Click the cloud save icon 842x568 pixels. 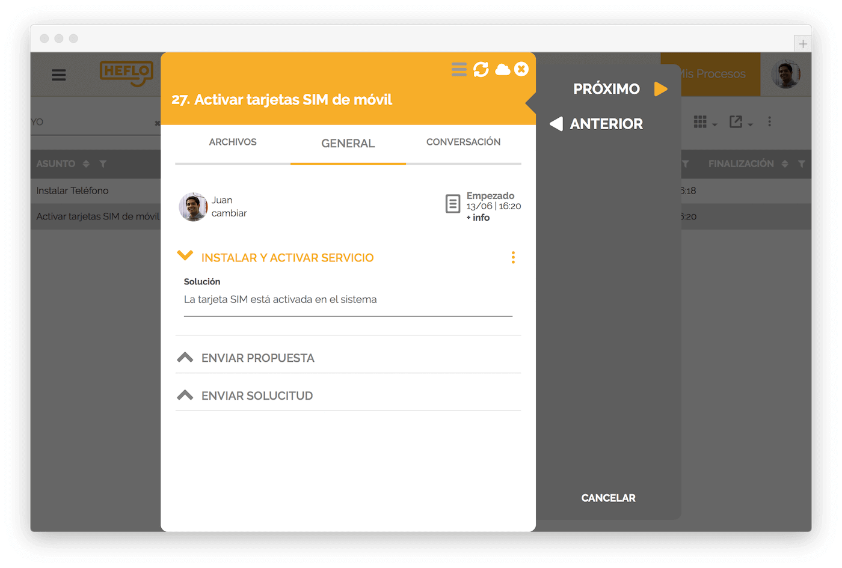[x=502, y=70]
